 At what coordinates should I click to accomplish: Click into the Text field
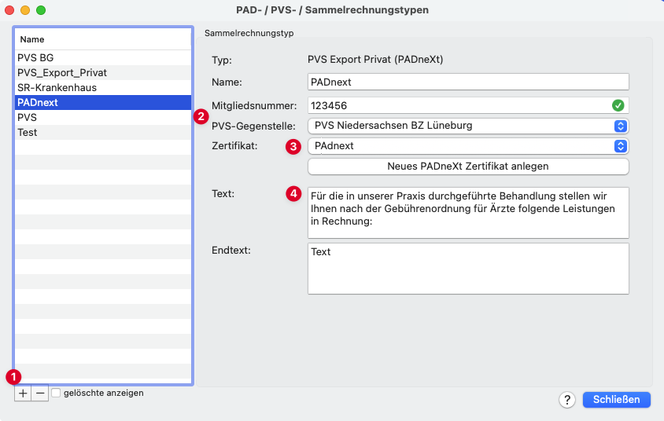pyautogui.click(x=468, y=213)
